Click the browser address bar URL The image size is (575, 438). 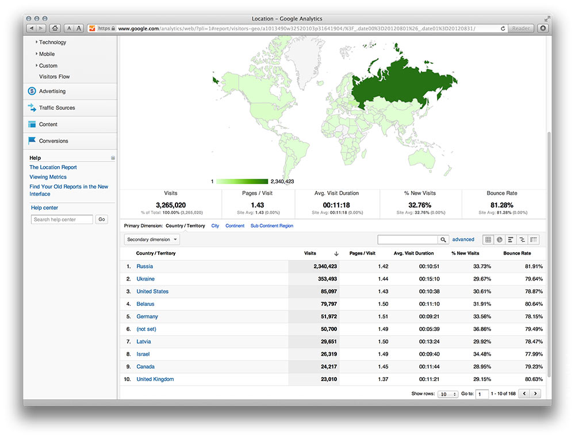297,28
